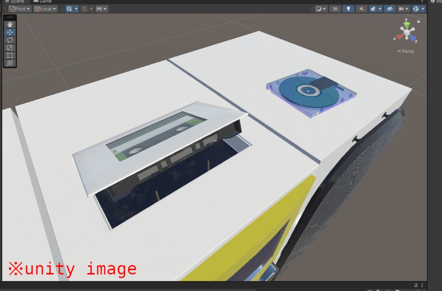Open the Pivot point dropdown
Screen dimensions: 442x291
click(x=19, y=9)
